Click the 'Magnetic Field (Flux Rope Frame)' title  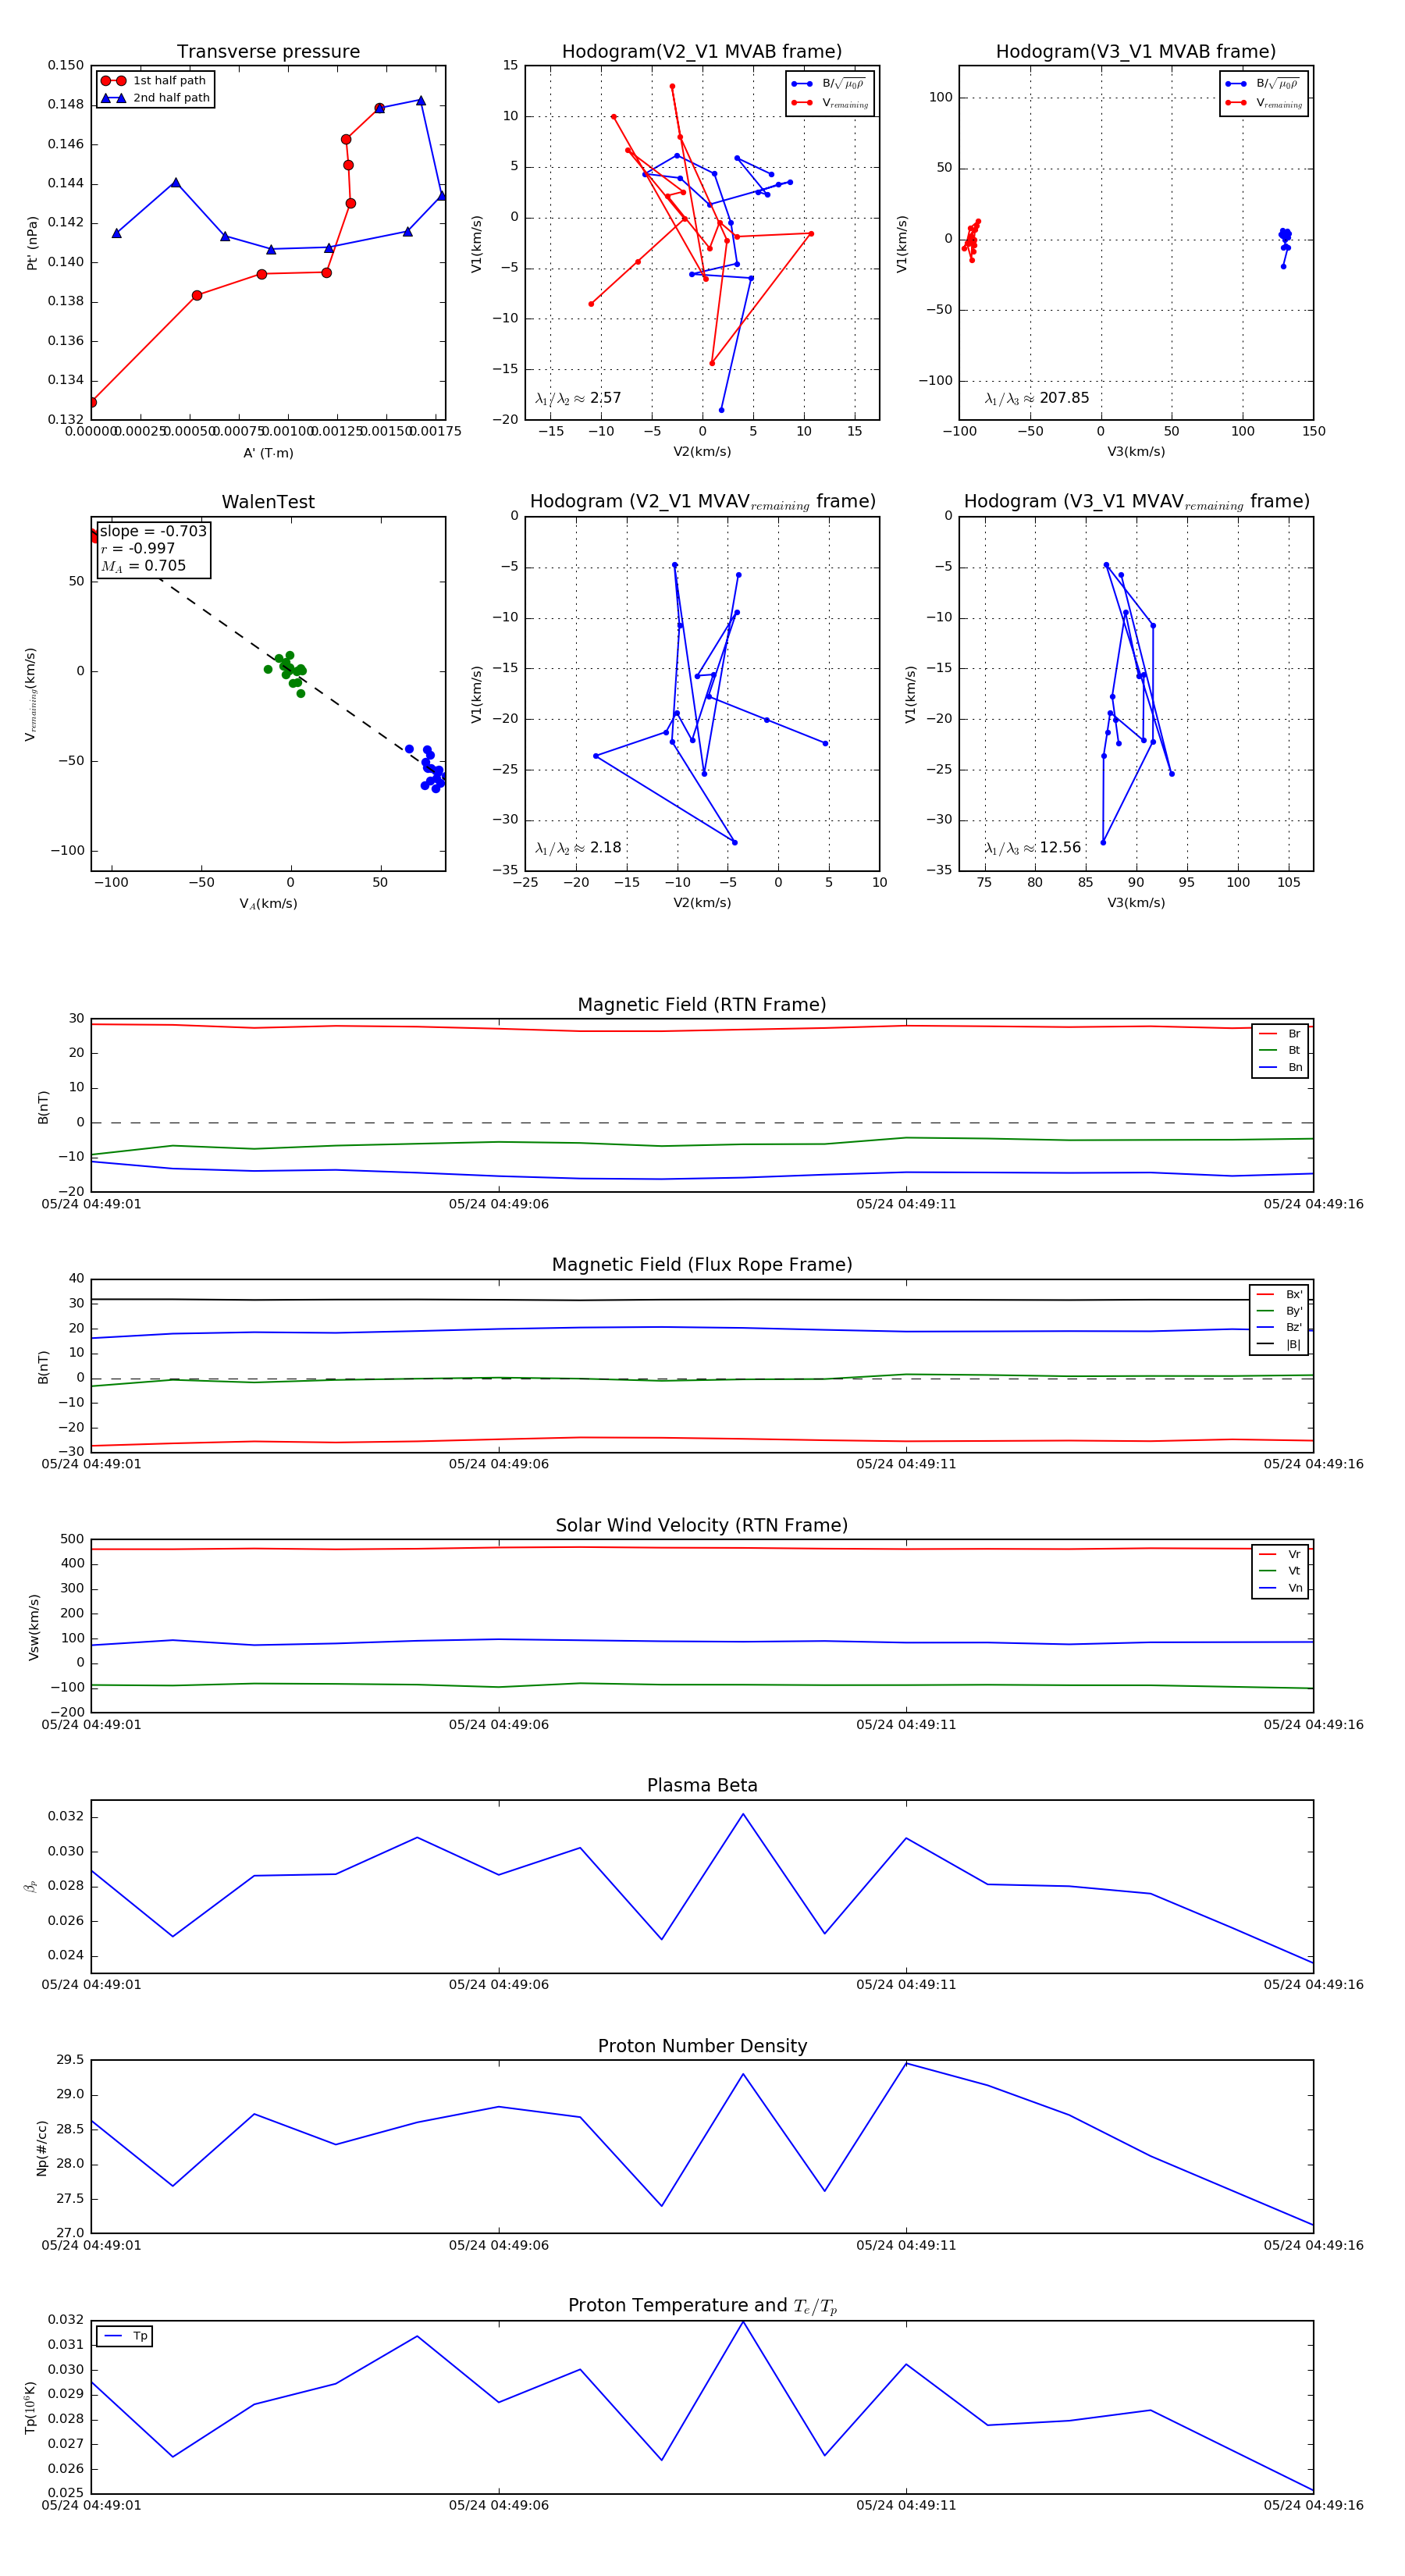pyautogui.click(x=702, y=1265)
